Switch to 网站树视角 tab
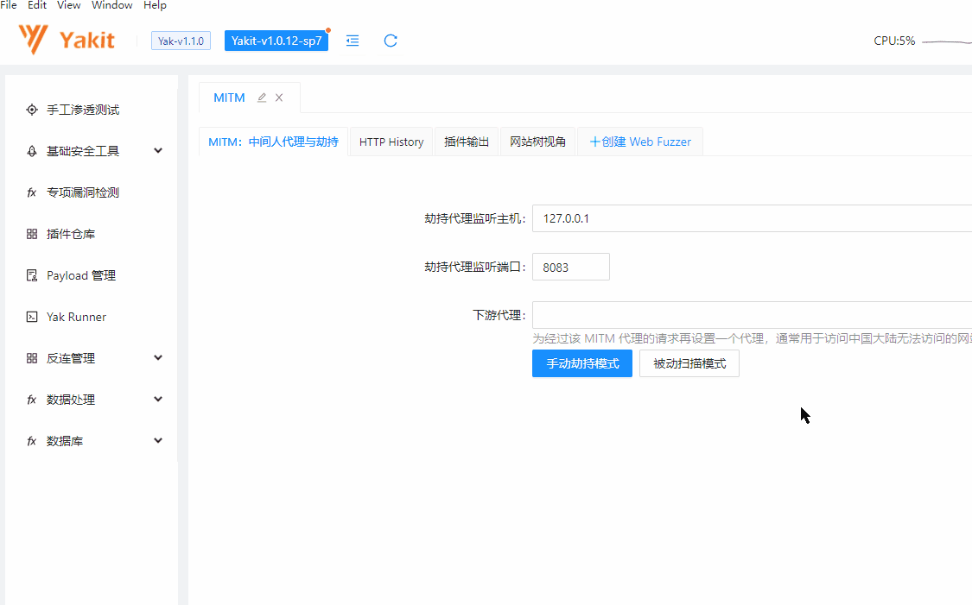The image size is (972, 605). pyautogui.click(x=537, y=142)
